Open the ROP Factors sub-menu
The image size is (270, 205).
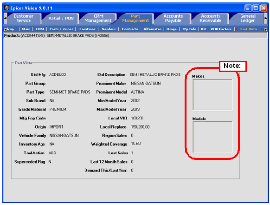click(221, 29)
